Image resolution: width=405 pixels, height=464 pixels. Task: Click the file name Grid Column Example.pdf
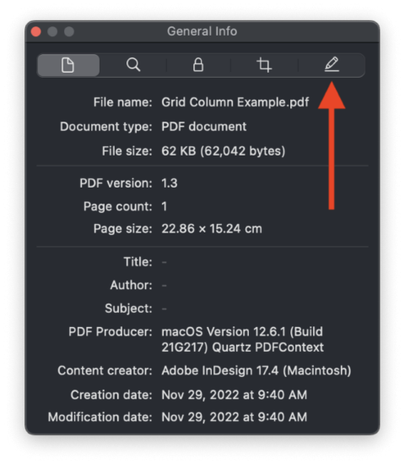[235, 102]
